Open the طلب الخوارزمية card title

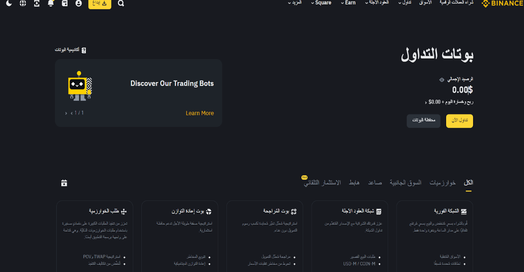104,211
